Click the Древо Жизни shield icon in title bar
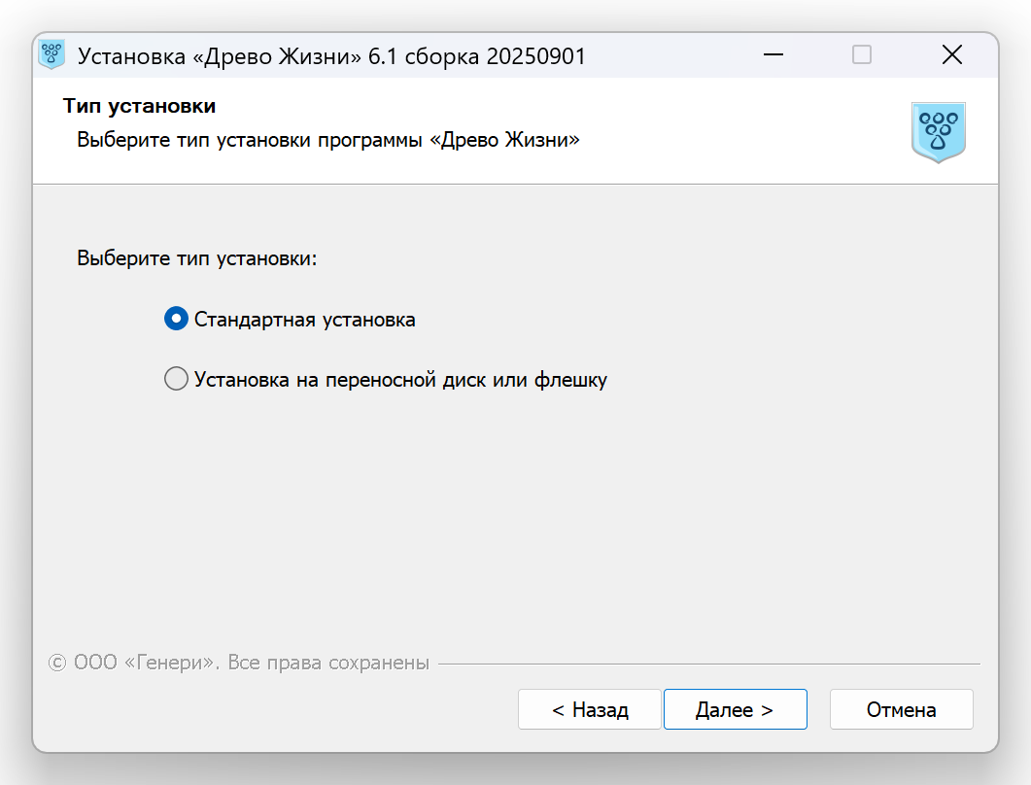This screenshot has height=785, width=1031. [x=52, y=55]
